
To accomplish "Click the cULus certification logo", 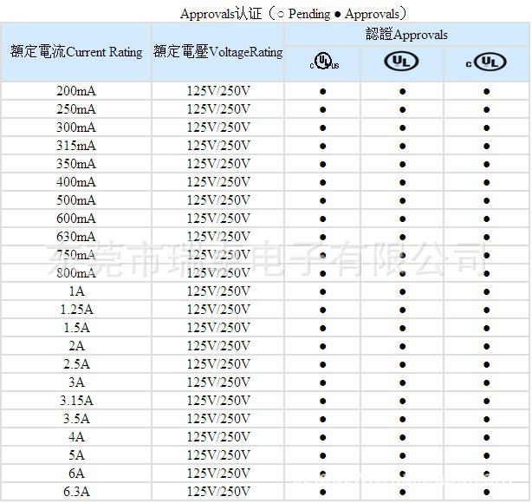I will 322,62.
